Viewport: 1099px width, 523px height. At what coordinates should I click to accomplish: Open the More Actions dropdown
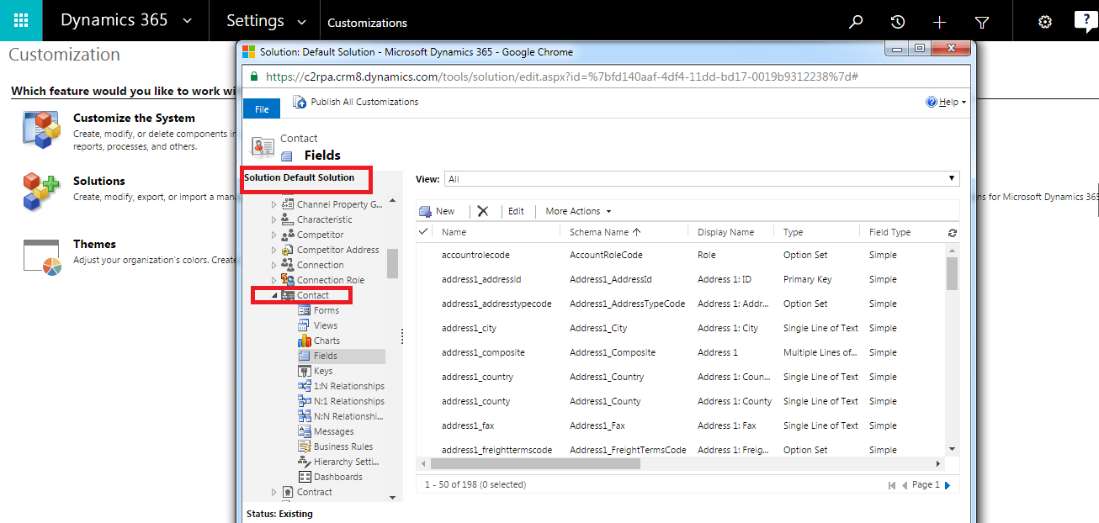pyautogui.click(x=578, y=211)
